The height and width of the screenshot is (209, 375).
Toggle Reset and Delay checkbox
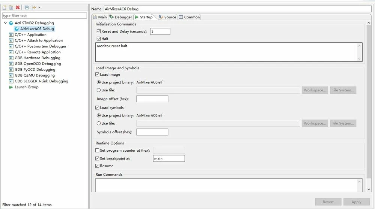pos(98,31)
